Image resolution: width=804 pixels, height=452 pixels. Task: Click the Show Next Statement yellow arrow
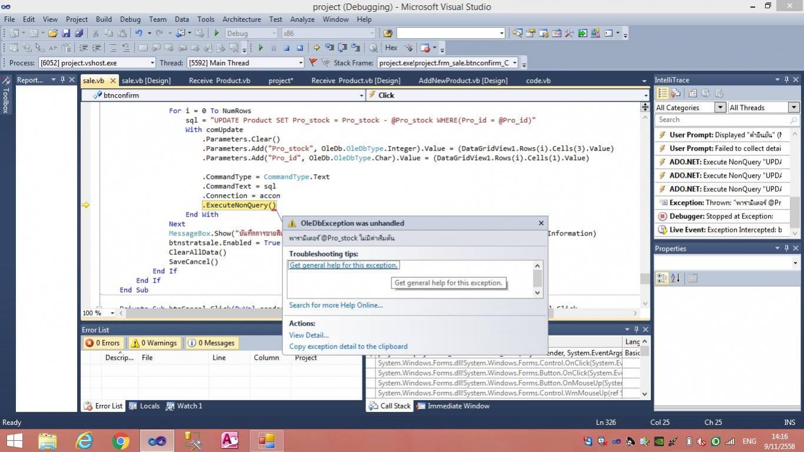(316, 48)
